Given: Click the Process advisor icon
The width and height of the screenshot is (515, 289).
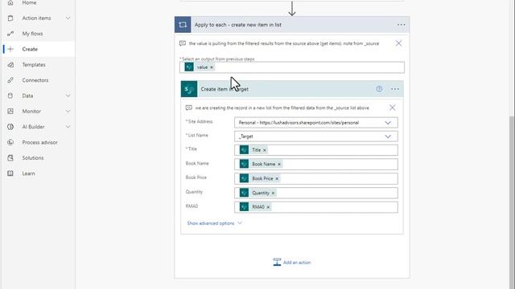Looking at the screenshot, I should point(10,142).
